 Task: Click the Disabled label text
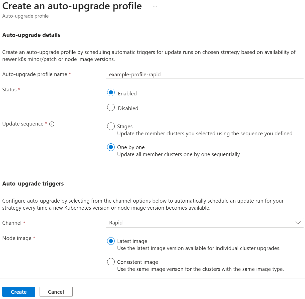(x=128, y=108)
